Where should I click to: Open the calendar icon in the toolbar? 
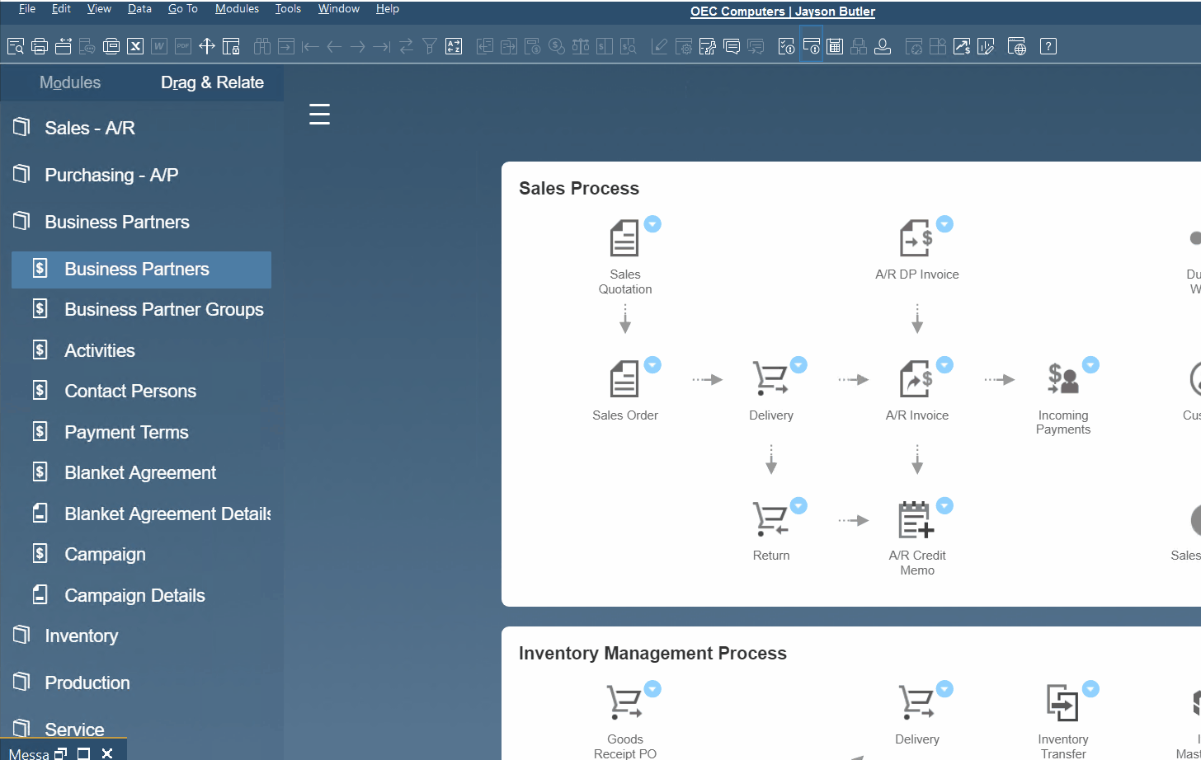click(x=835, y=47)
